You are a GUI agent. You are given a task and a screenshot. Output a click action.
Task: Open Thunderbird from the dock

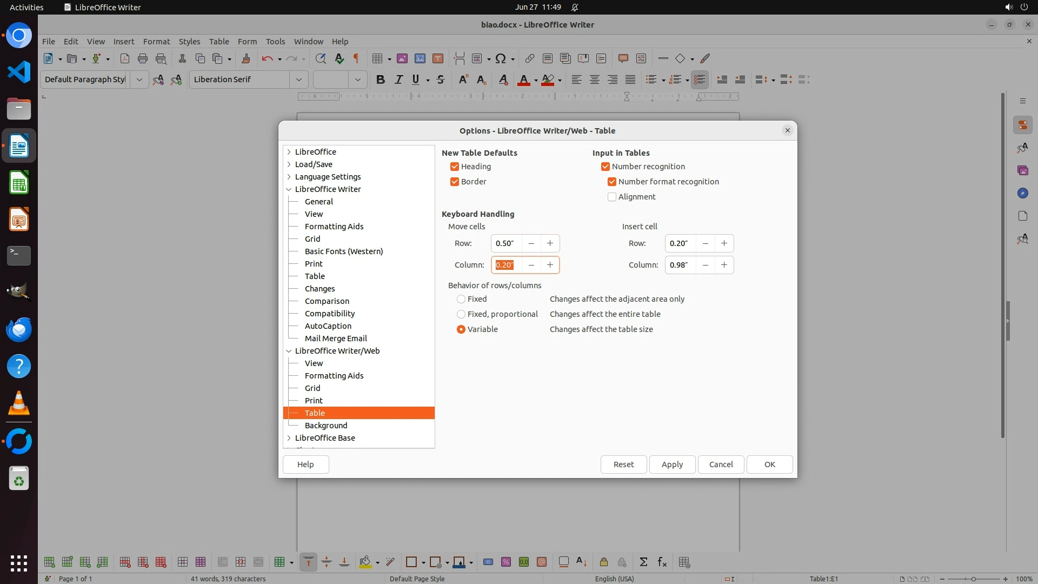click(x=19, y=329)
